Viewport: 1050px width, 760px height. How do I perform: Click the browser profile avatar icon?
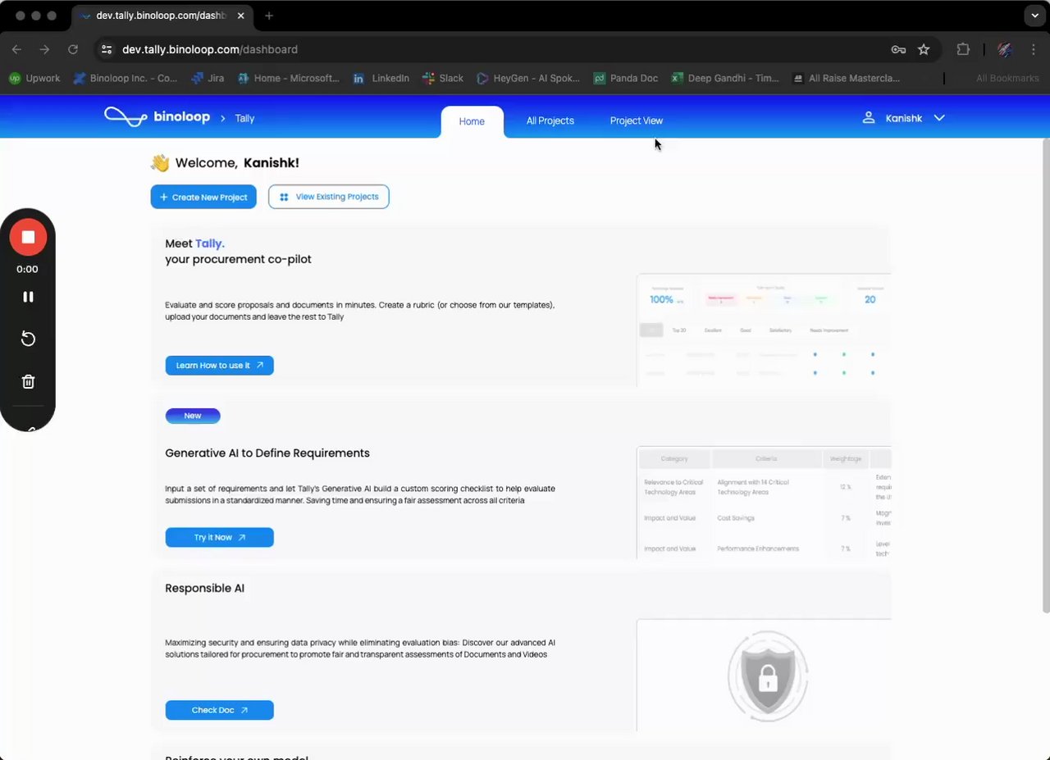tap(1005, 49)
